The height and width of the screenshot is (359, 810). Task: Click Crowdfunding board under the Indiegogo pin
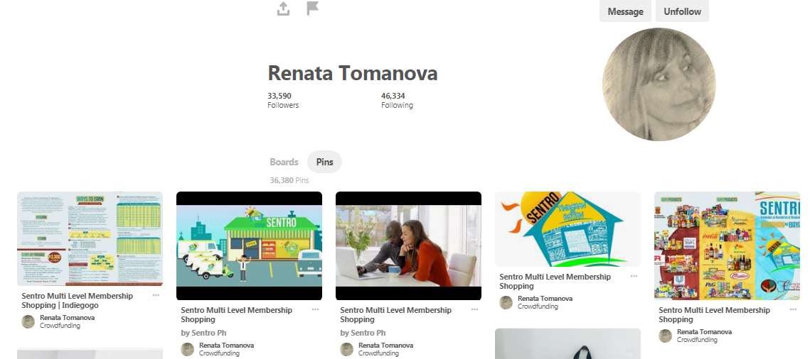[60, 326]
